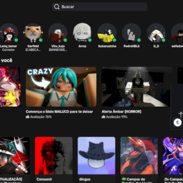This screenshot has width=183, height=183.
Task: Click the magnifying glass search icon
Action: tap(57, 7)
